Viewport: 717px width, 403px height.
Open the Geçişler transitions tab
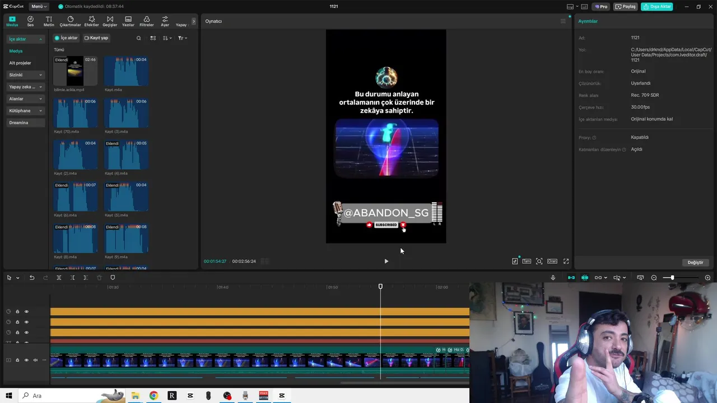click(x=110, y=21)
